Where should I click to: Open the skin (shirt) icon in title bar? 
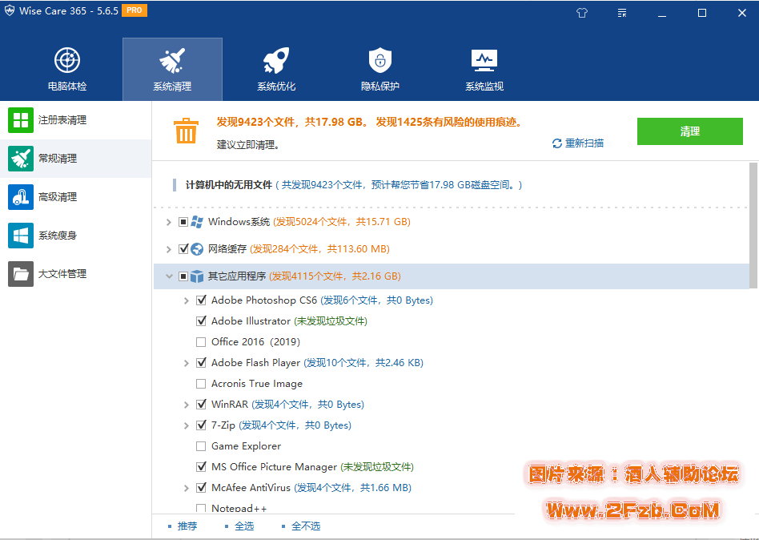[x=582, y=13]
